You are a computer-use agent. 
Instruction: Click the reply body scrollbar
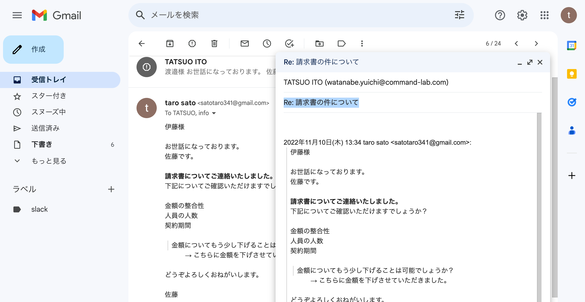coord(539,207)
